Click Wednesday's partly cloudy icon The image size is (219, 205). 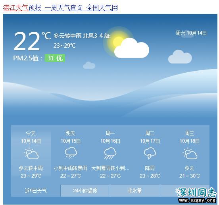tap(190, 153)
